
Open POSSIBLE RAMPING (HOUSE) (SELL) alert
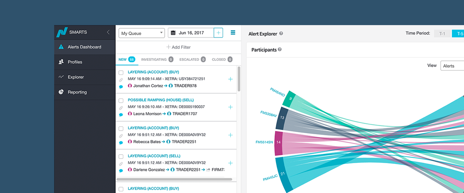(161, 100)
